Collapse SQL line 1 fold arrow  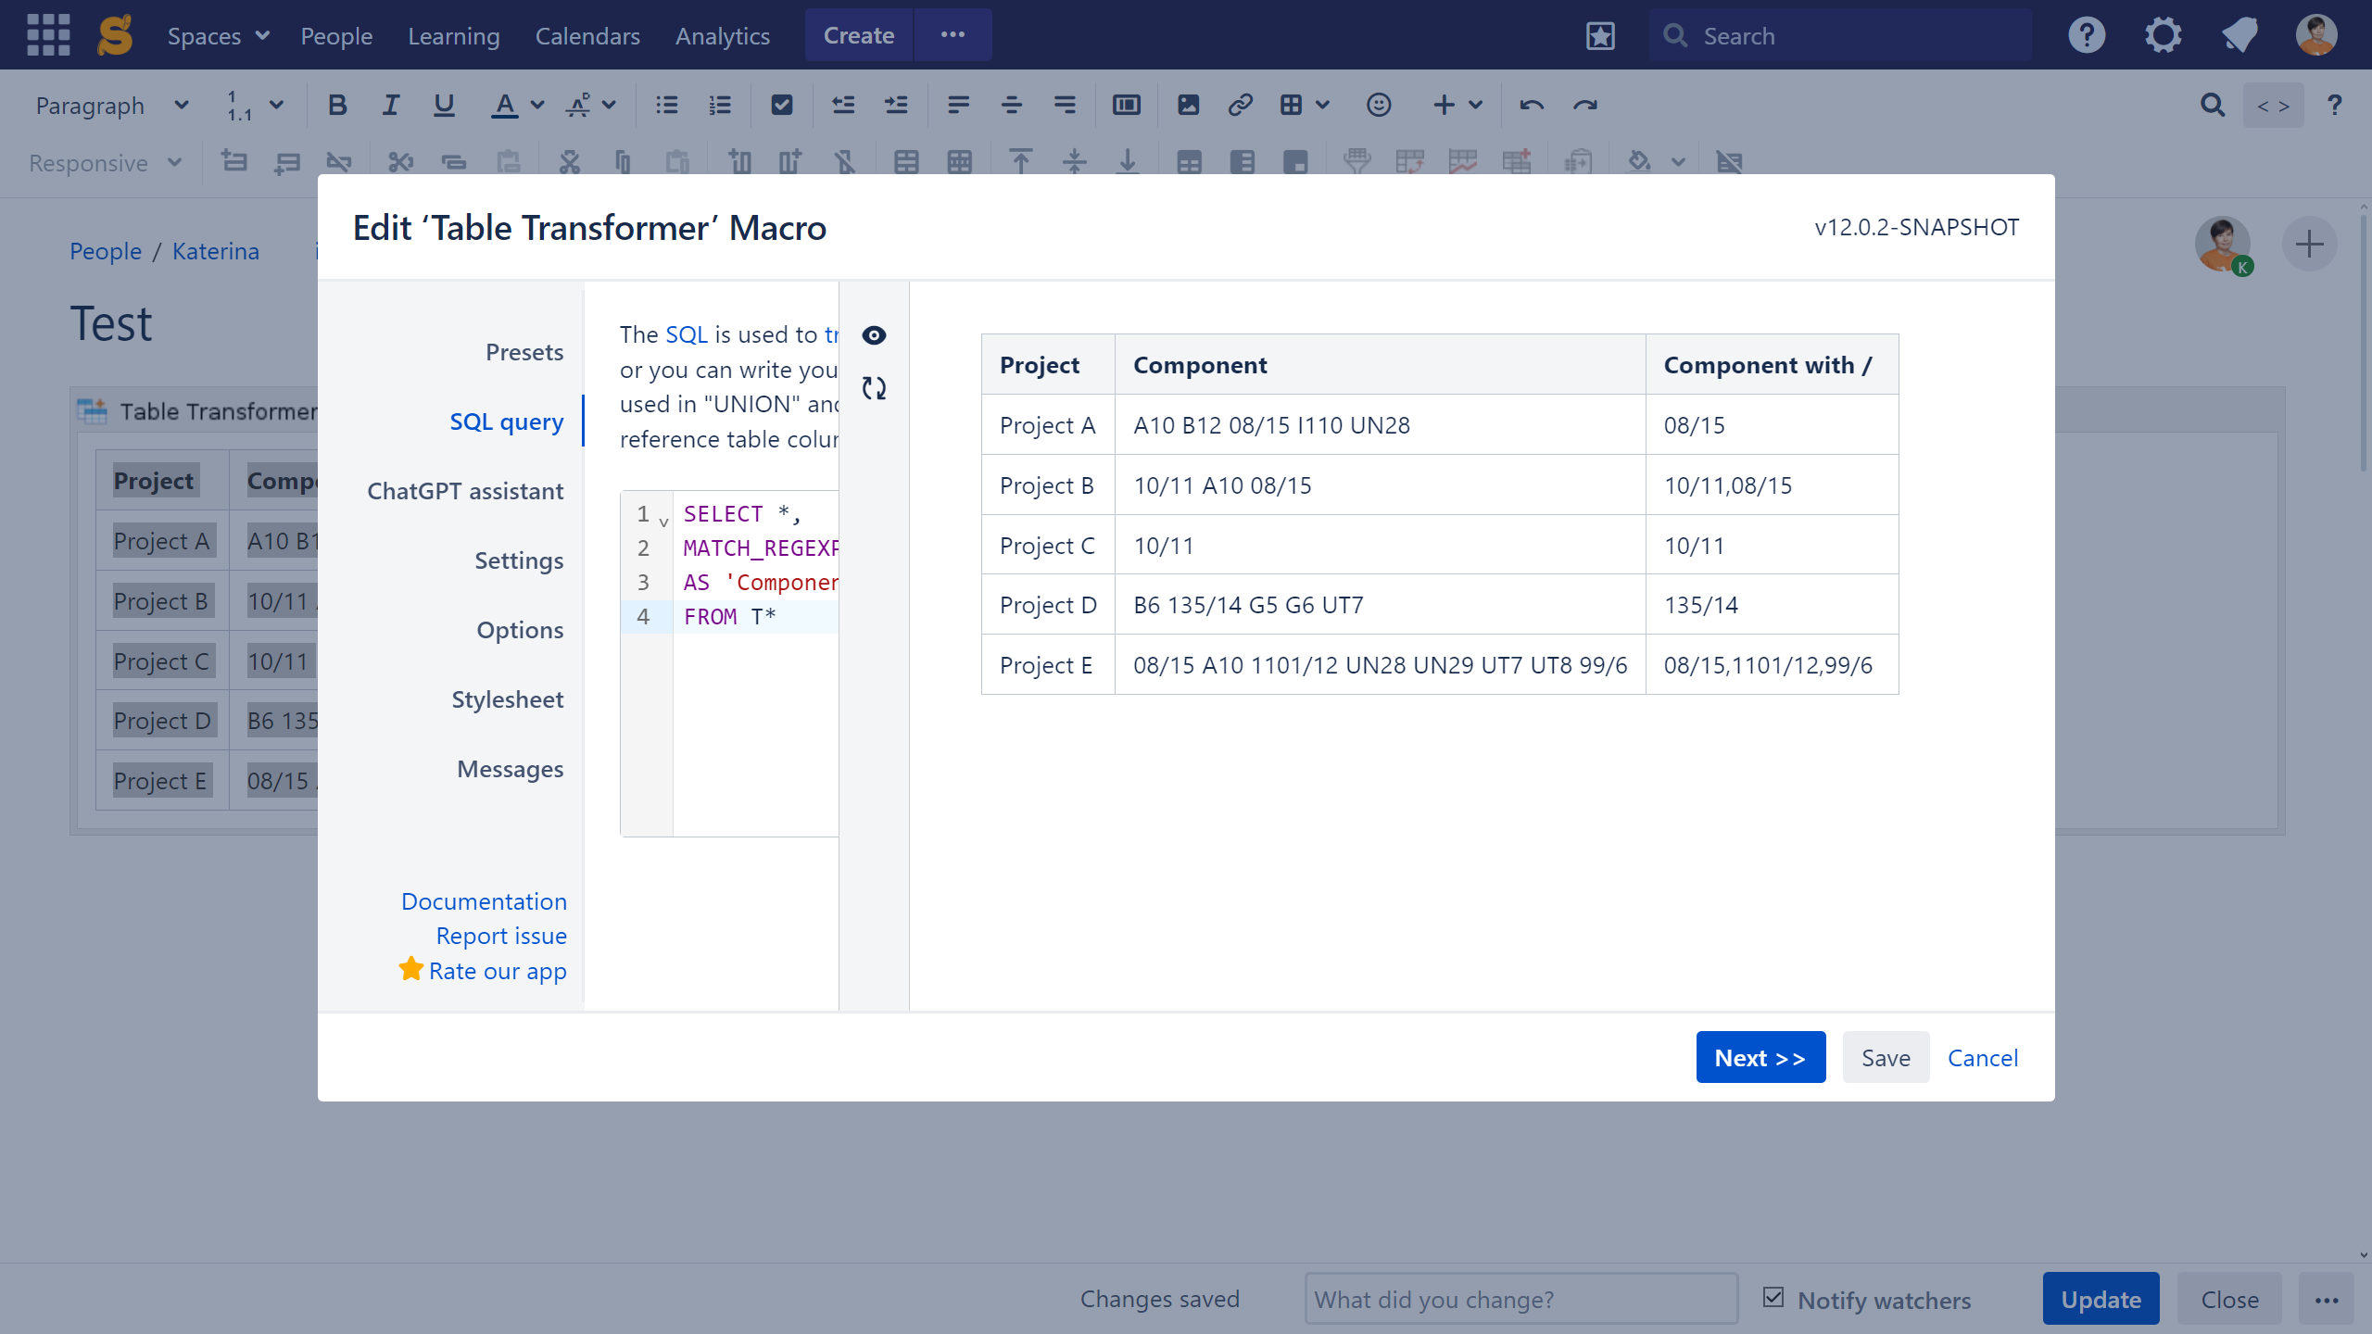(x=663, y=522)
